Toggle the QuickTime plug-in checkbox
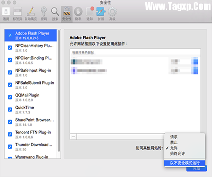 pos(10,109)
